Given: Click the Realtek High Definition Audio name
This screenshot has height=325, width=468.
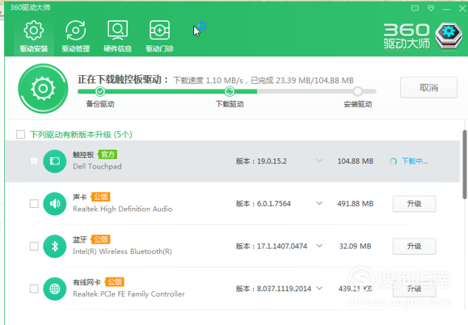Looking at the screenshot, I should pos(122,209).
